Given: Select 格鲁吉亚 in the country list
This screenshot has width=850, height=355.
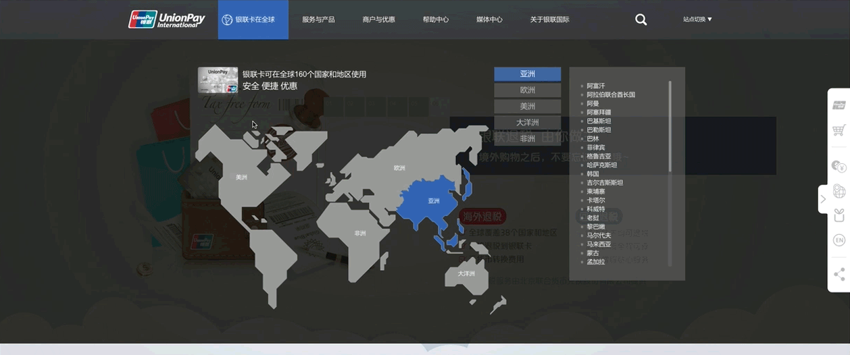Looking at the screenshot, I should coord(599,156).
